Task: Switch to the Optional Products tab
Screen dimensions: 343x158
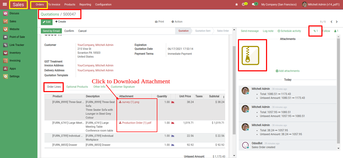Action: click(77, 86)
